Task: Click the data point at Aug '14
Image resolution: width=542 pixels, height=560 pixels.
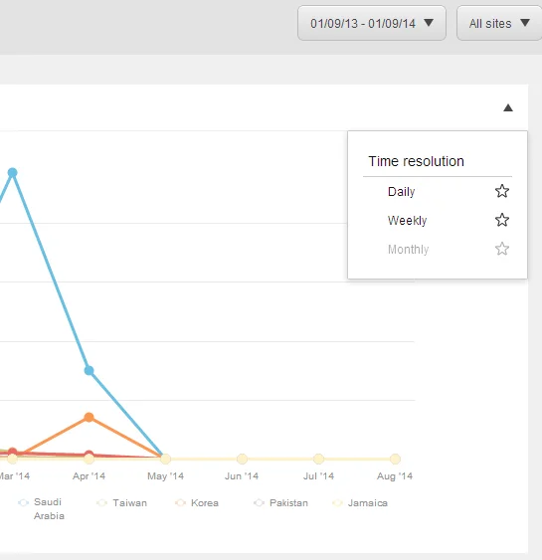Action: tap(395, 459)
